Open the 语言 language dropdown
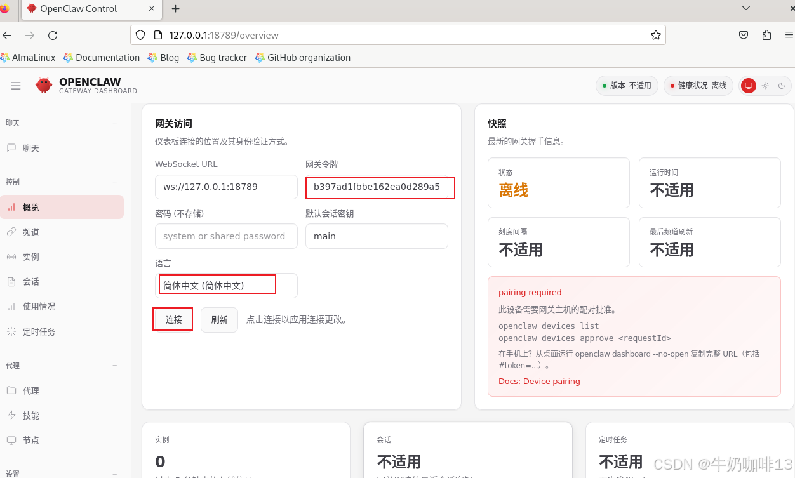The width and height of the screenshot is (795, 478). pyautogui.click(x=226, y=286)
